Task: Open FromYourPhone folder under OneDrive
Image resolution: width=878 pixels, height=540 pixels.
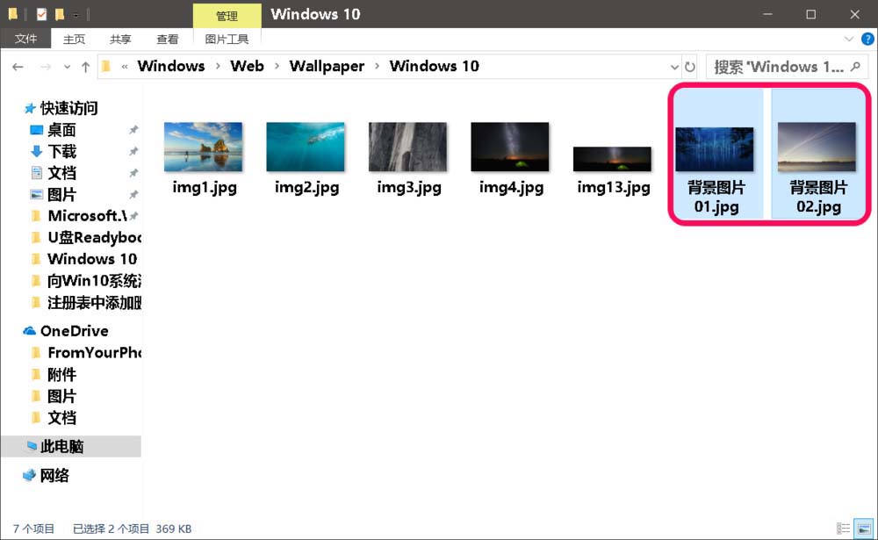Action: 94,352
